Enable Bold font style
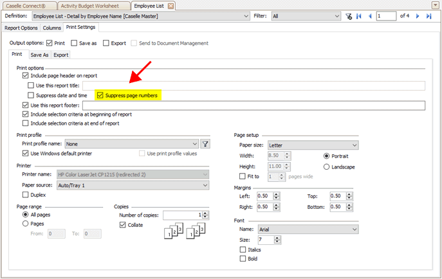This screenshot has width=442, height=279. (243, 258)
